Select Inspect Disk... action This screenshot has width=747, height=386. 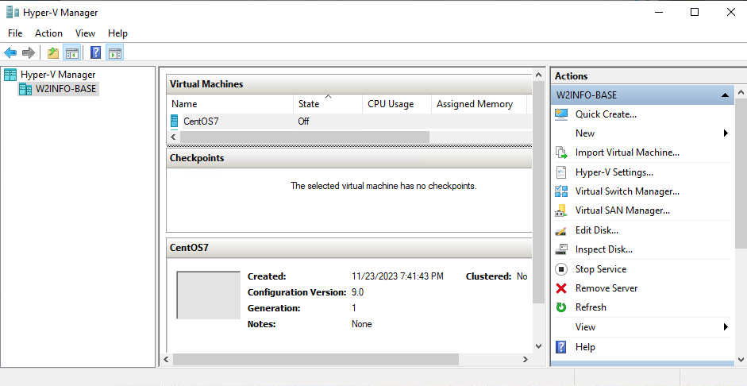(603, 249)
